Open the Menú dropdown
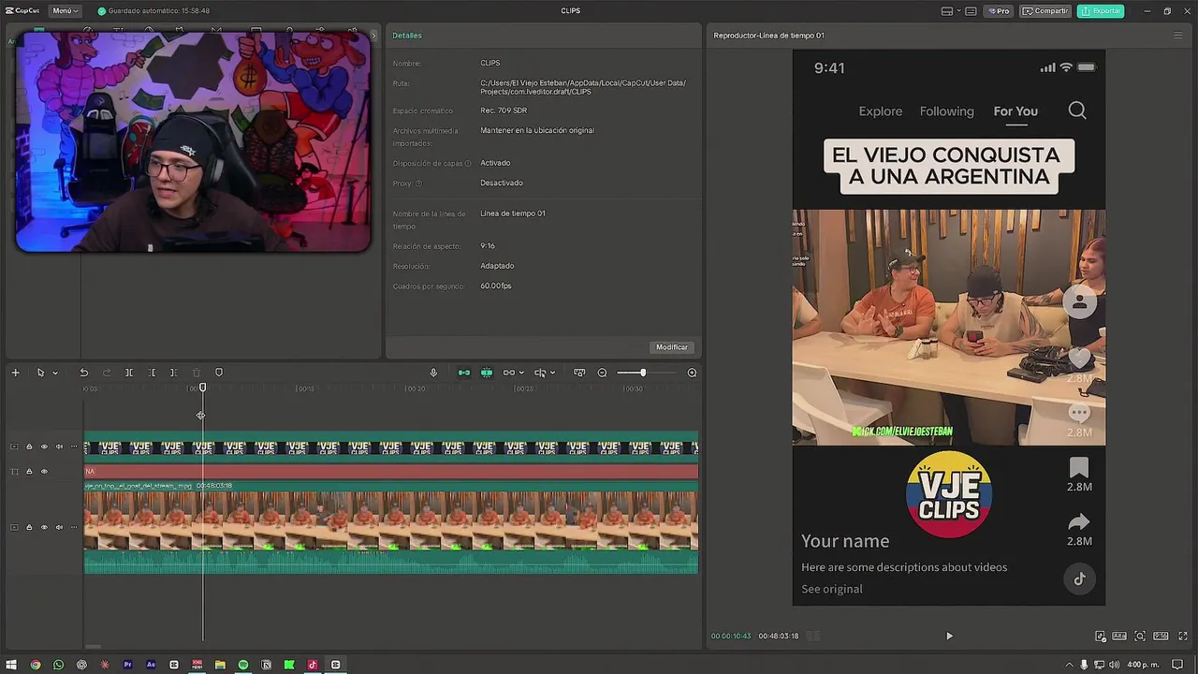The width and height of the screenshot is (1198, 674). [x=66, y=11]
